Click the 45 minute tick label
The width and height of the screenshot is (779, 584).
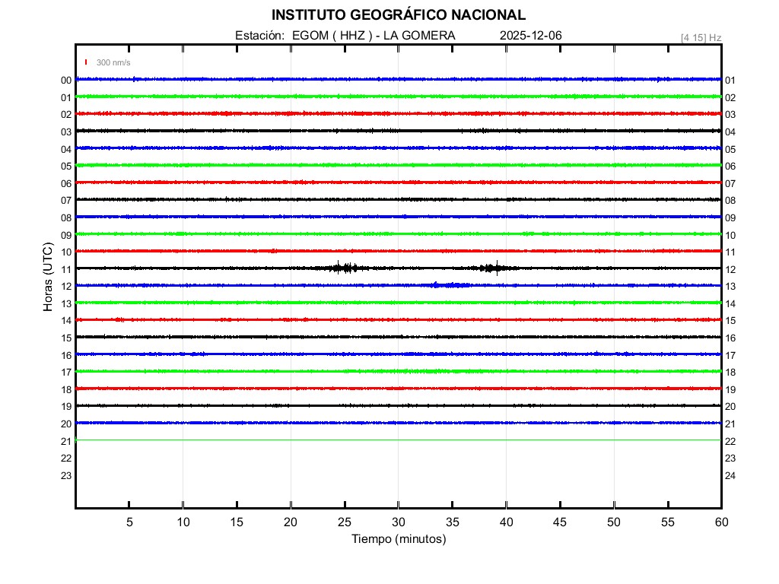pyautogui.click(x=559, y=522)
